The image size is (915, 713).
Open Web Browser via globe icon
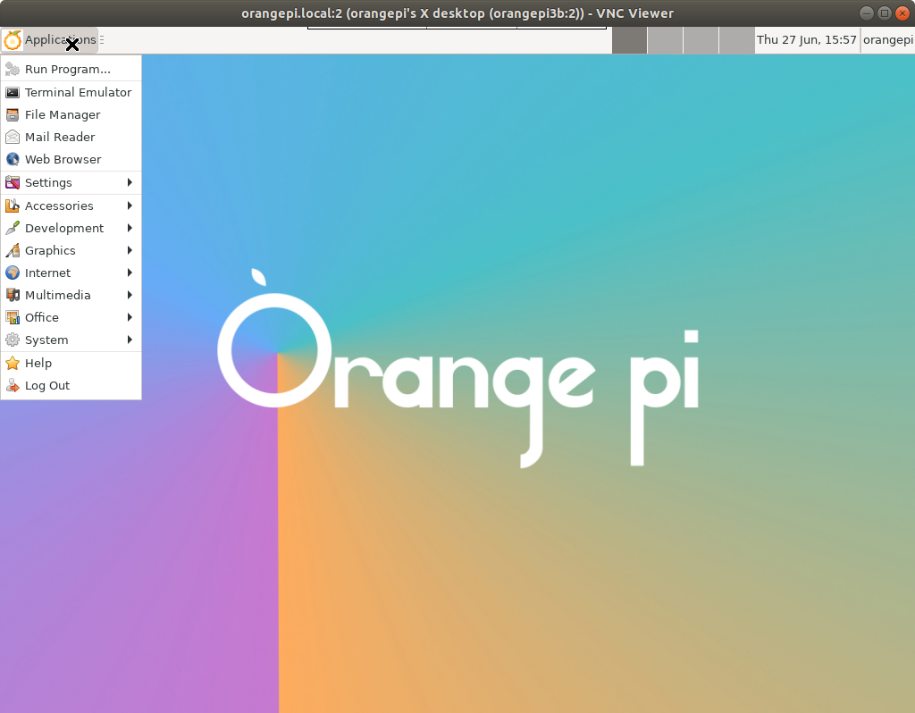13,159
